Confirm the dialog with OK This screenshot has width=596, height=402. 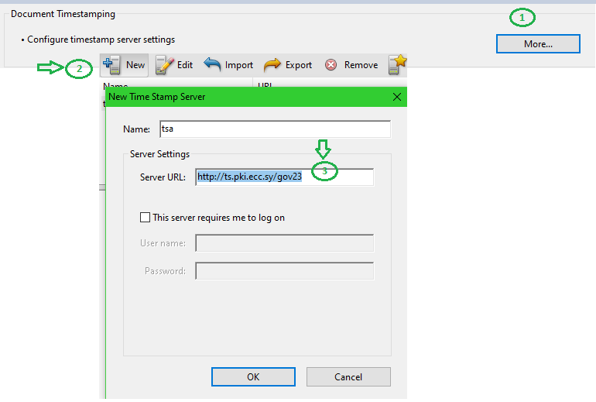tap(253, 376)
